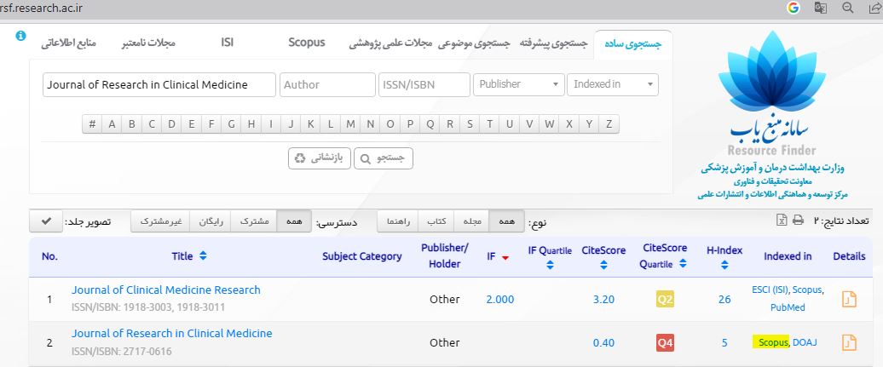
Task: Click the red Q4 quartile badge
Action: [665, 342]
